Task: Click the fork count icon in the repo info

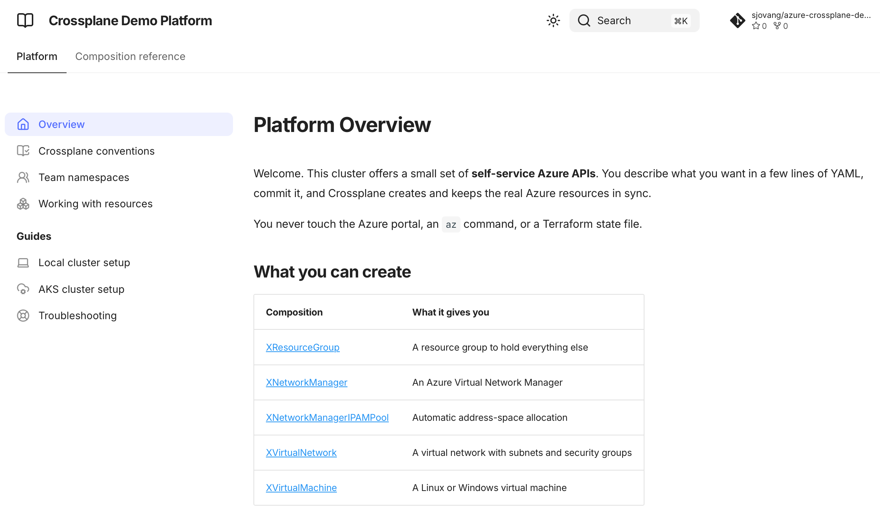Action: pos(777,26)
